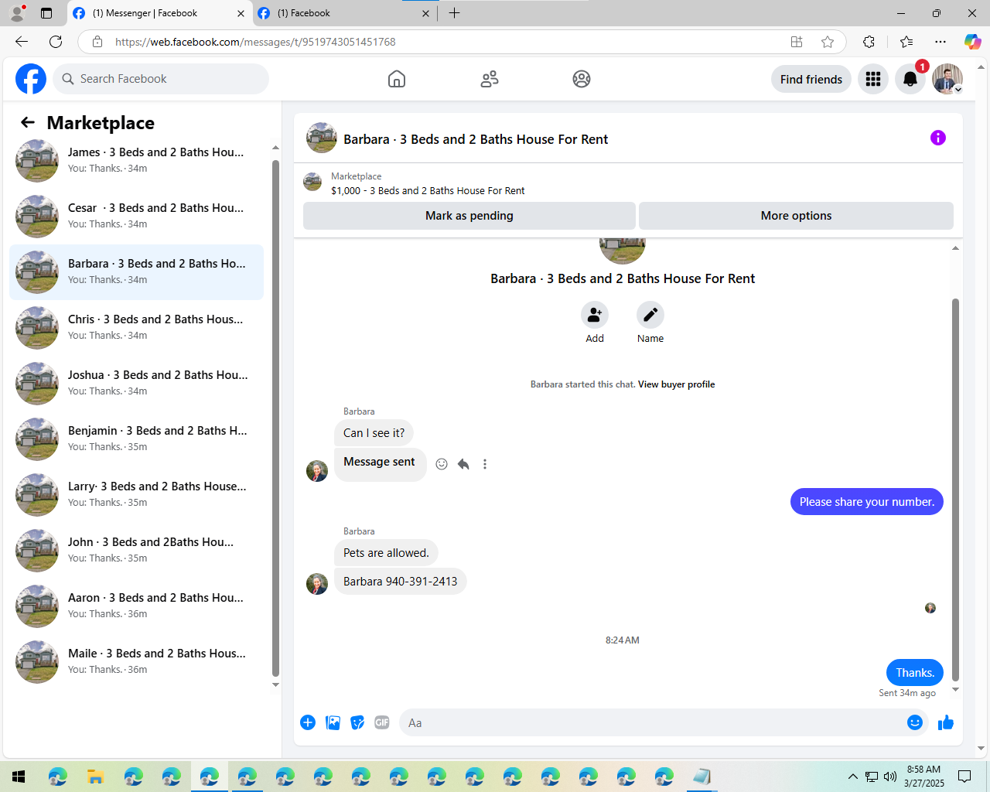Open more options for 'Message sent' message
The height and width of the screenshot is (792, 990).
485,464
